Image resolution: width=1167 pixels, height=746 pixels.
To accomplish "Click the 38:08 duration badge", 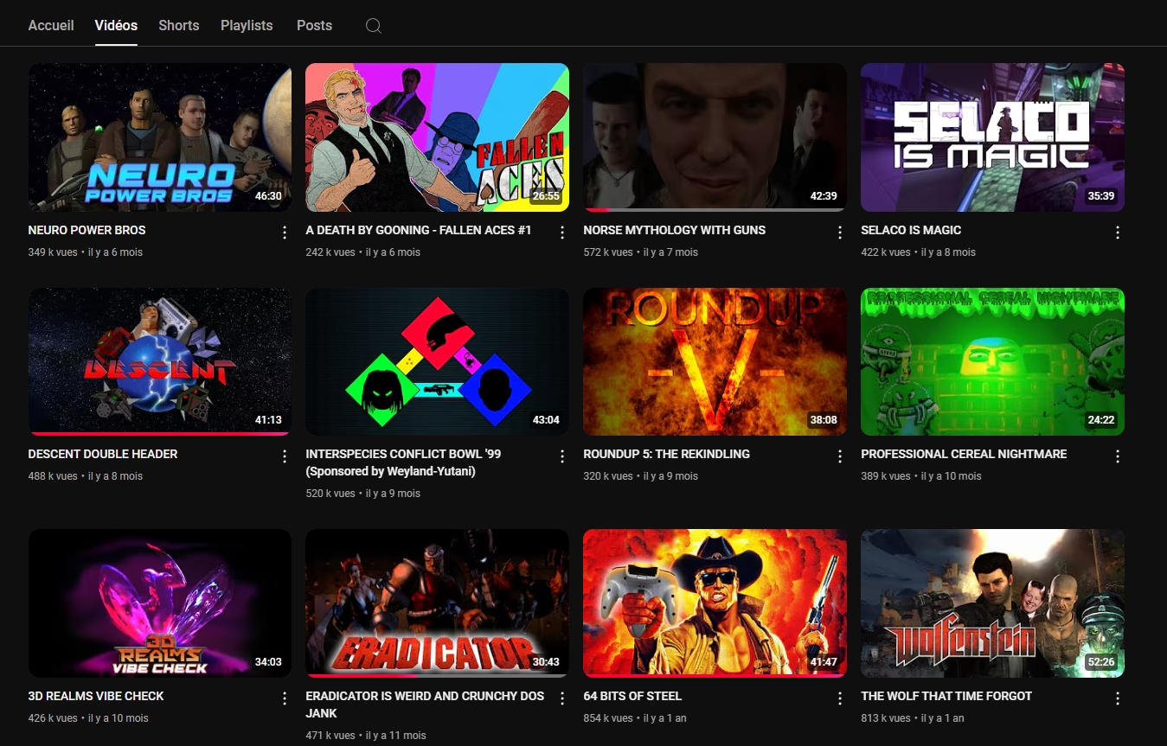I will point(824,420).
